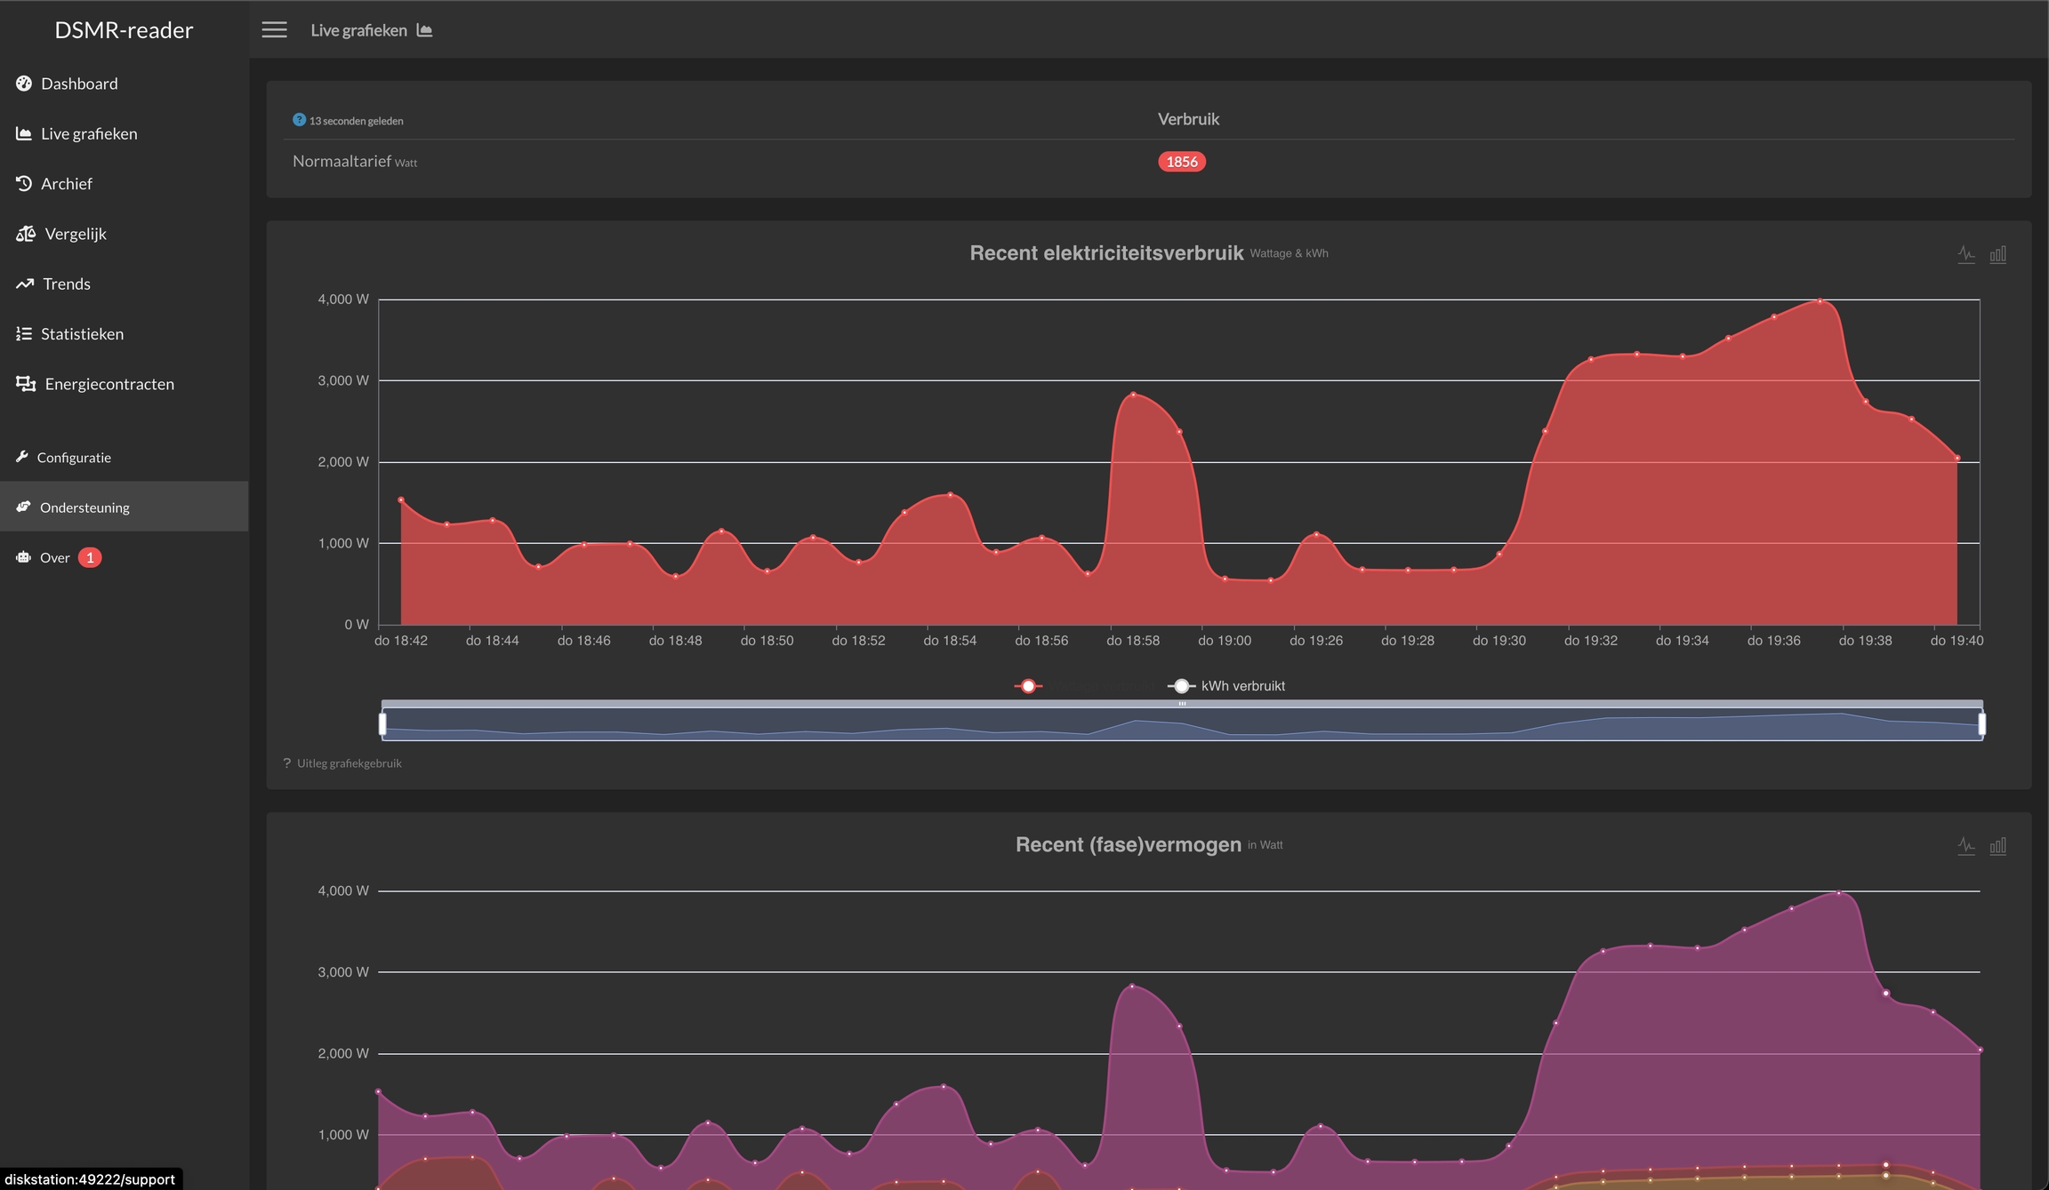Click the Uitleg grafiekgebruik help link

349,763
